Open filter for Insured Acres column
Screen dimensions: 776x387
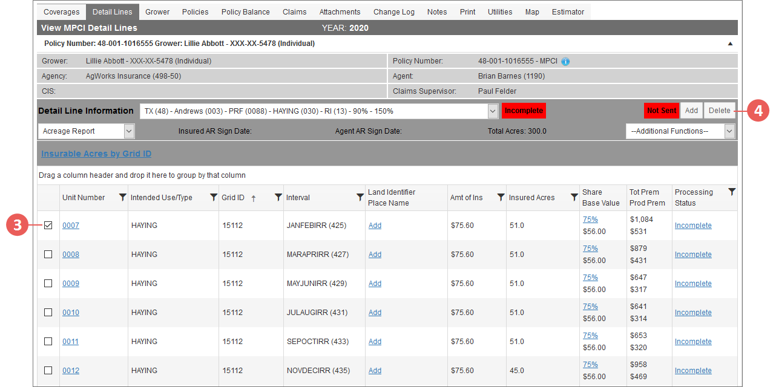[x=574, y=197]
